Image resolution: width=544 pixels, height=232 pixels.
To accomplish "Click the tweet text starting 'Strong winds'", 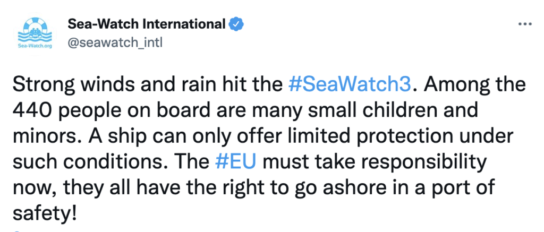I will click(269, 149).
